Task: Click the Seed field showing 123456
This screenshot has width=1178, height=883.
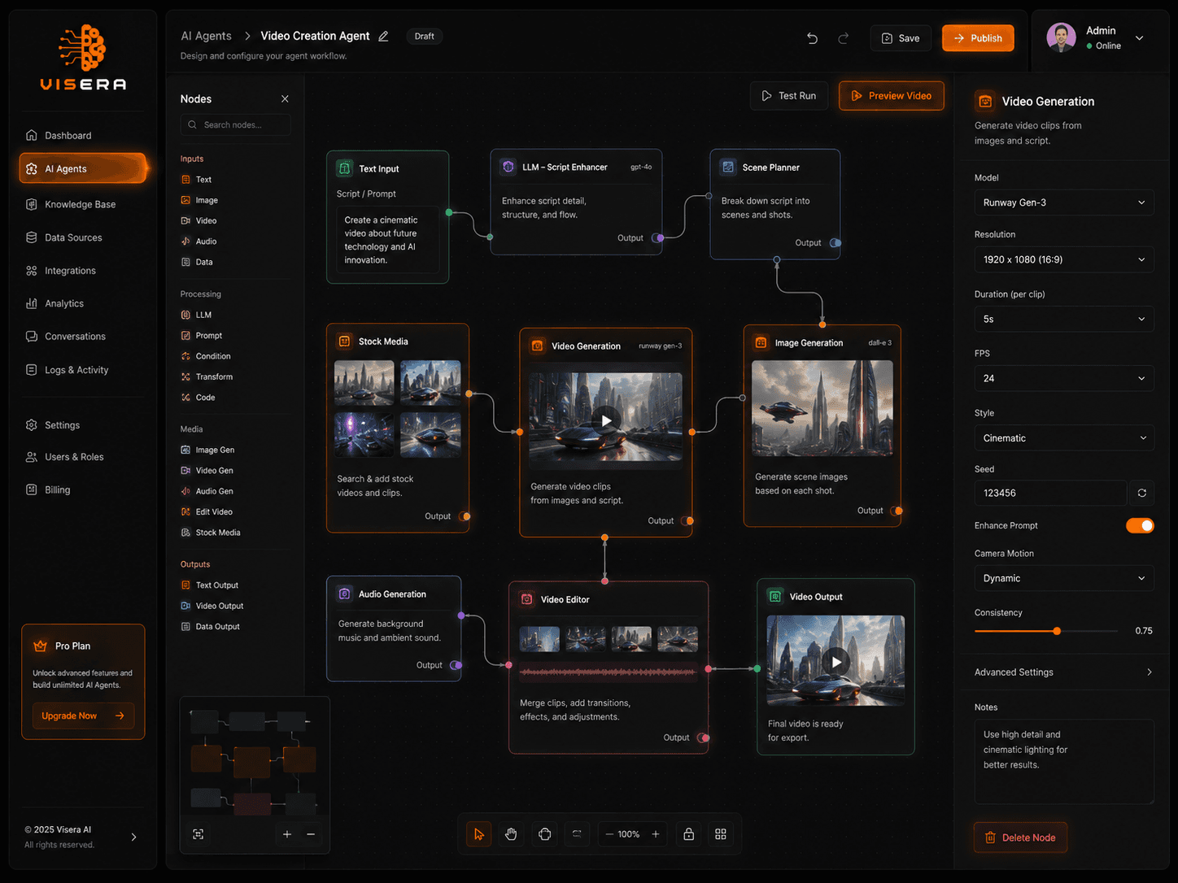Action: pos(1050,493)
